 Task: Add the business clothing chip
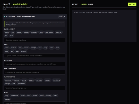(17, 80)
